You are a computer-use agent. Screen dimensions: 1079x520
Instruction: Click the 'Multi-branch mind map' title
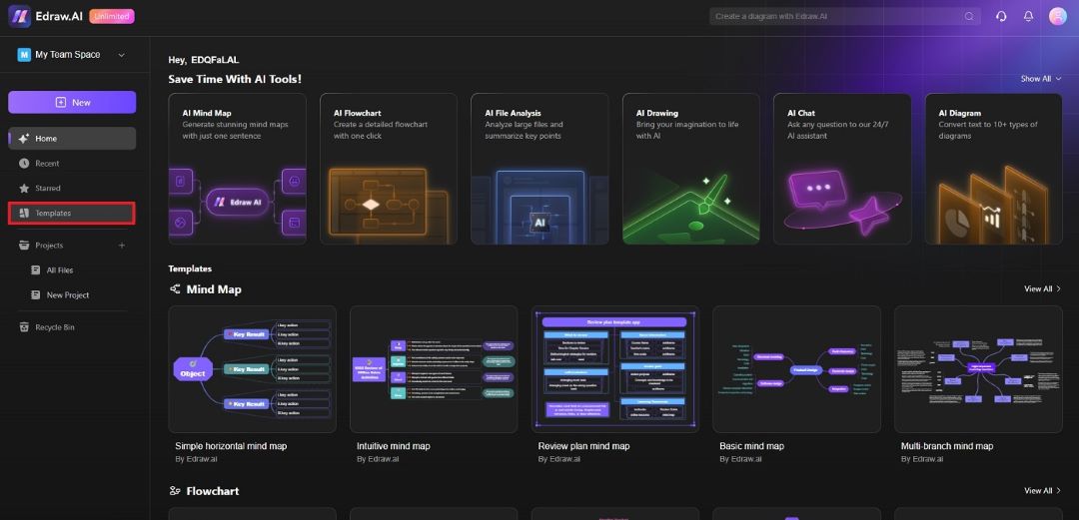[x=947, y=446]
